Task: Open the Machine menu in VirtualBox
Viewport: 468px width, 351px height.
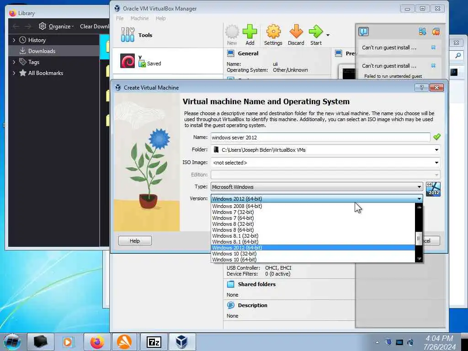Action: click(140, 18)
